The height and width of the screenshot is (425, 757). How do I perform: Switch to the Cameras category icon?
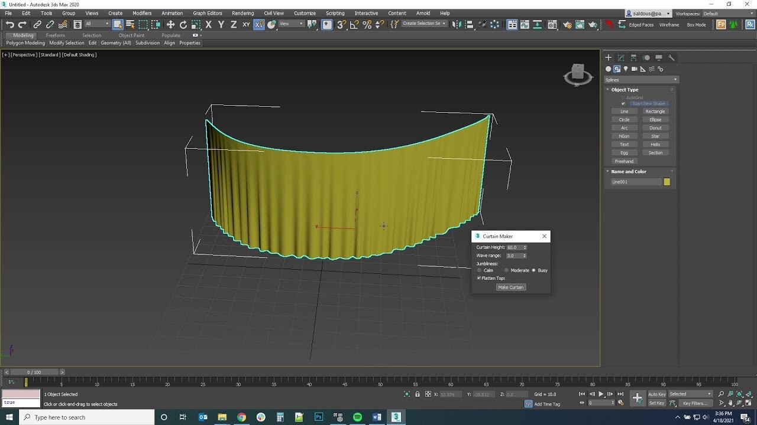point(634,69)
